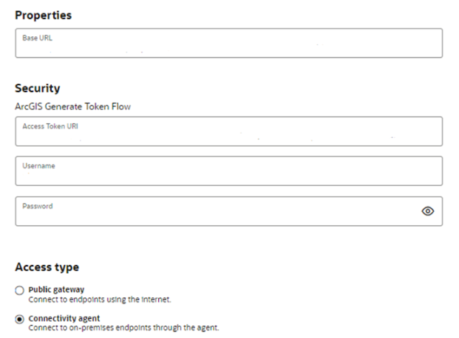Show the password using the eye icon

pos(427,211)
